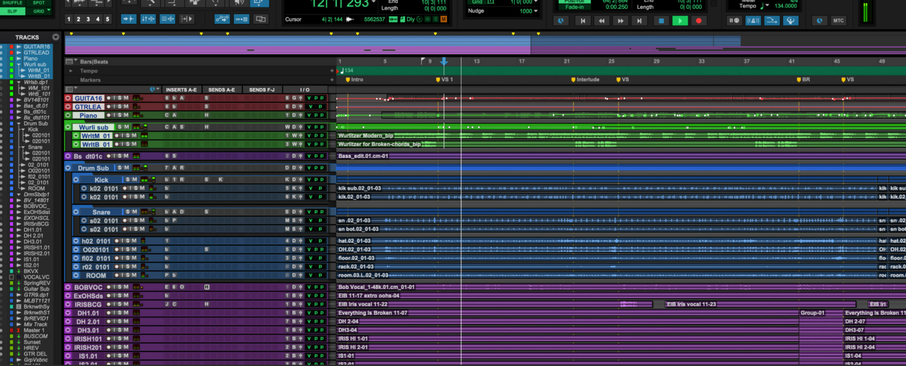The image size is (906, 366).
Task: Click the green session color swatch beside Piano in Tracks list
Action: (11, 58)
